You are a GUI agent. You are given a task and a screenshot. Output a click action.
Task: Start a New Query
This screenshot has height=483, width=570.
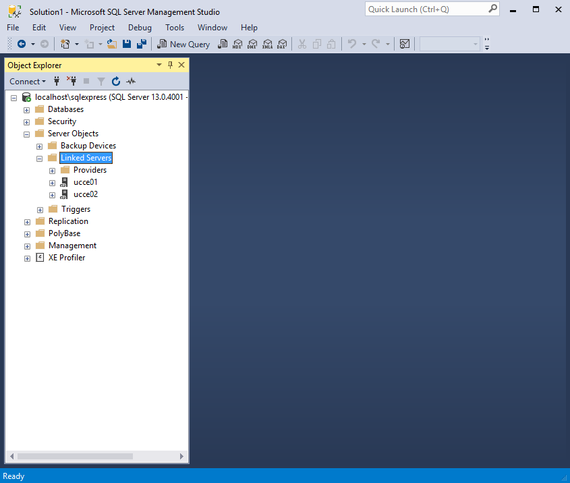pos(183,44)
